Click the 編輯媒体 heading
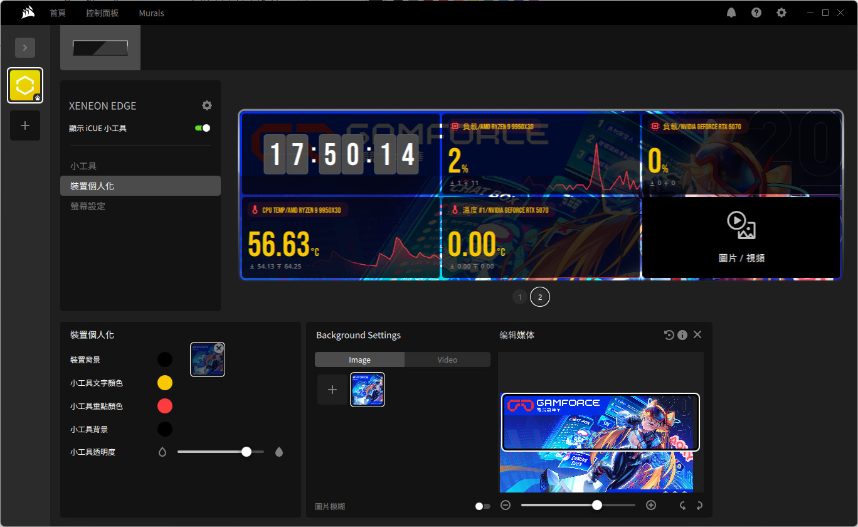 tap(517, 335)
